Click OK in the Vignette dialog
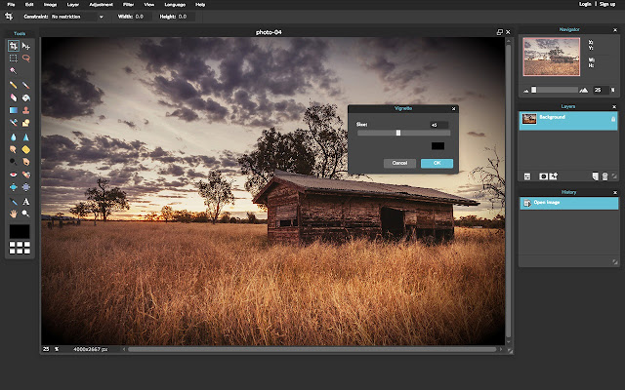Image resolution: width=625 pixels, height=390 pixels. (x=437, y=163)
